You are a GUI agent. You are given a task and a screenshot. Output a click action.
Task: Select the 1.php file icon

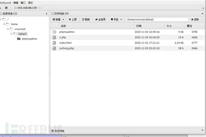point(54,37)
